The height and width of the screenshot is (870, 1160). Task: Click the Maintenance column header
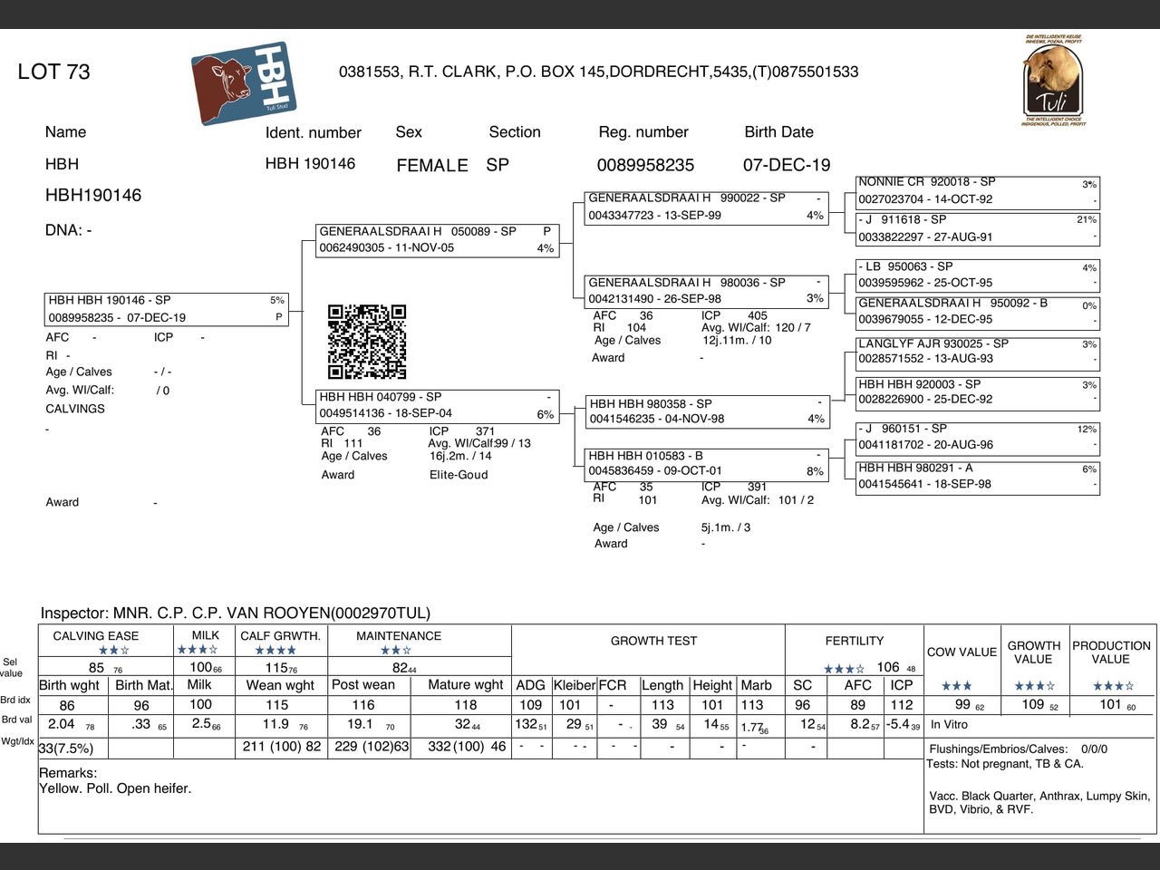point(399,636)
